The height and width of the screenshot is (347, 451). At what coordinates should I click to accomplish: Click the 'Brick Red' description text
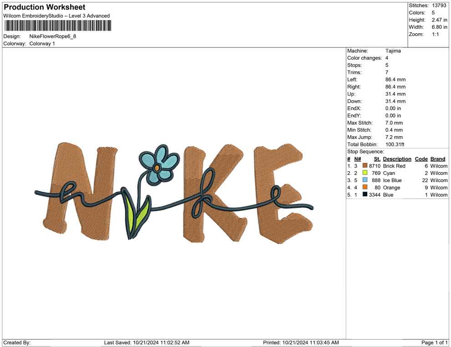pos(394,166)
